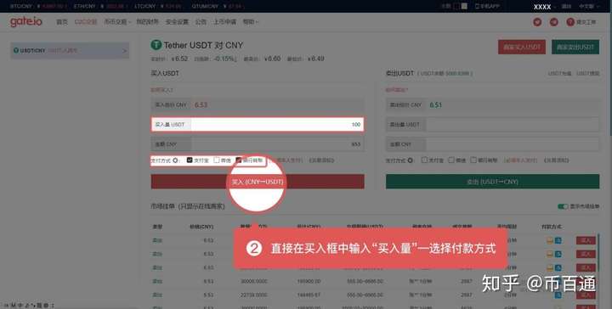Viewport: 612px width, 309px height.
Task: Click the BTC/CNY ticker in top bar
Action: tap(38, 6)
